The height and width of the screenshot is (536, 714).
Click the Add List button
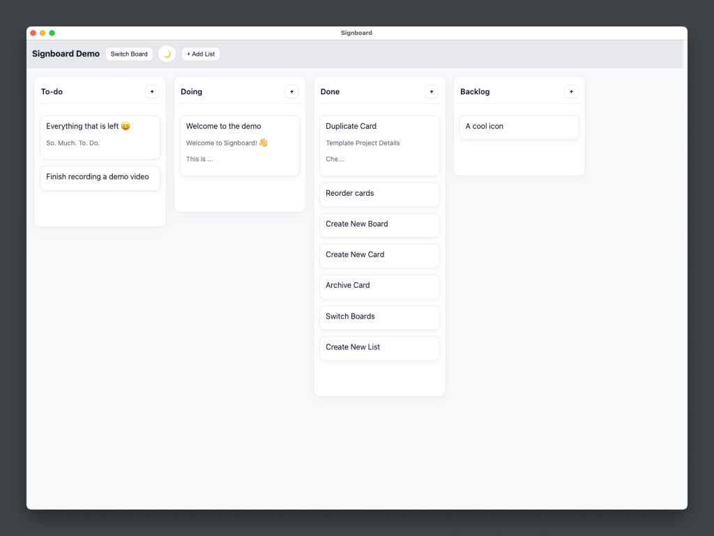tap(200, 54)
